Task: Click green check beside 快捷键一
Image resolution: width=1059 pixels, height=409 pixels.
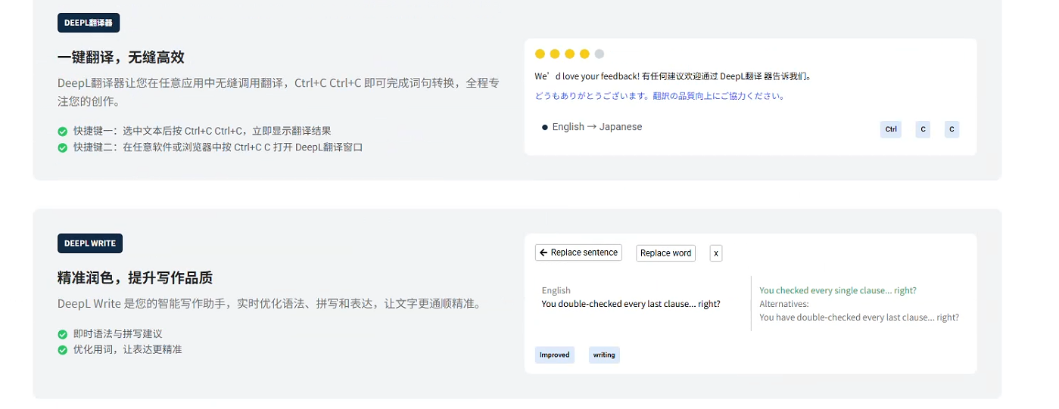Action: 63,132
